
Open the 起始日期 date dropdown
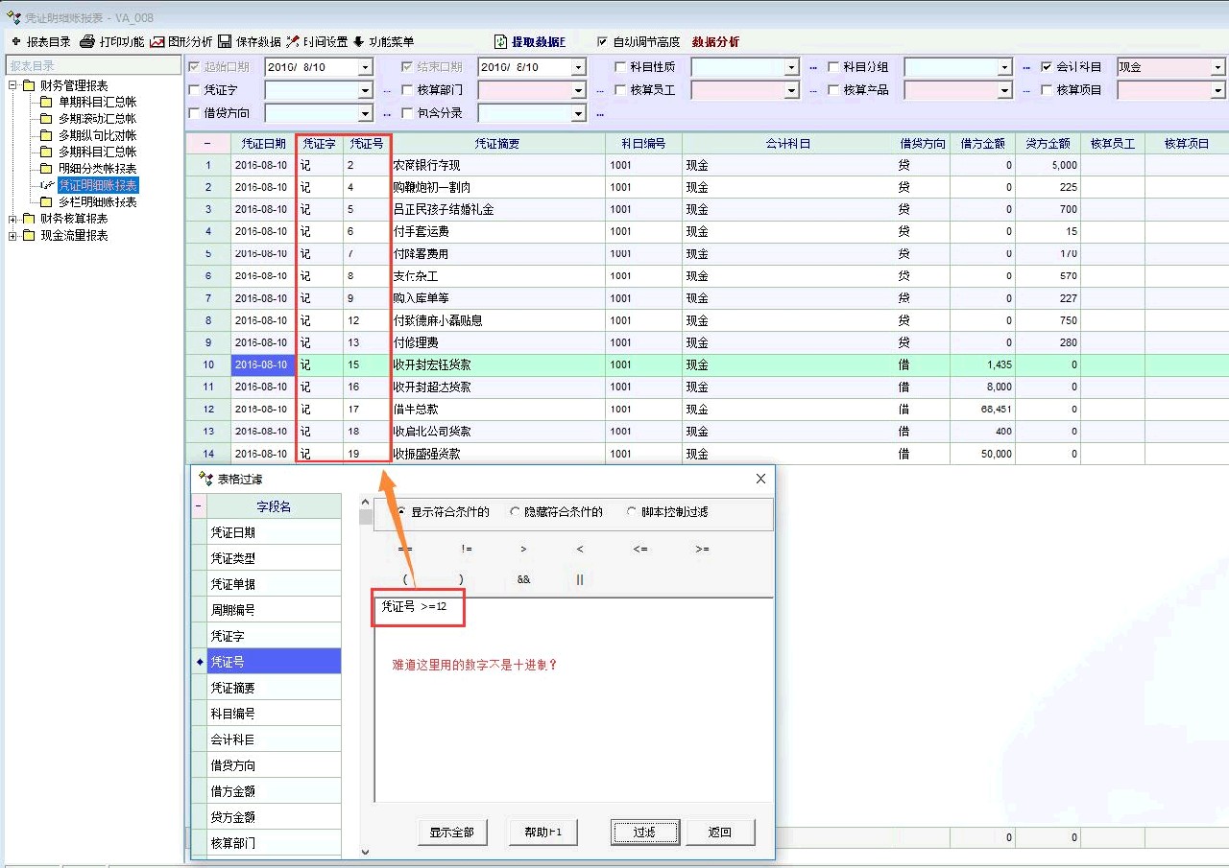pyautogui.click(x=364, y=68)
